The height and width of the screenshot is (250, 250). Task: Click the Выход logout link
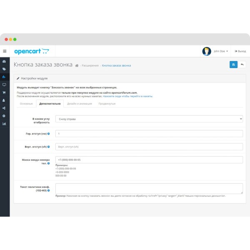point(240,51)
